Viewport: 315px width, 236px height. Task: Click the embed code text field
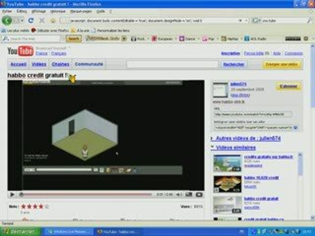click(x=253, y=128)
